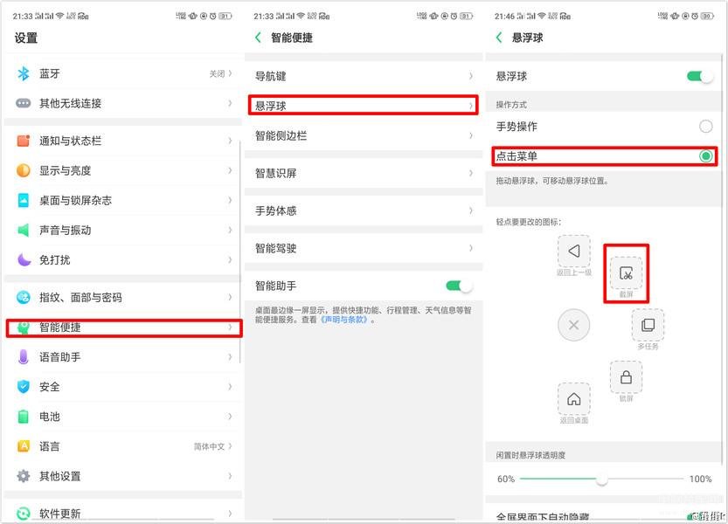
Task: Toggle the 智能助手 switch
Action: coord(459,286)
